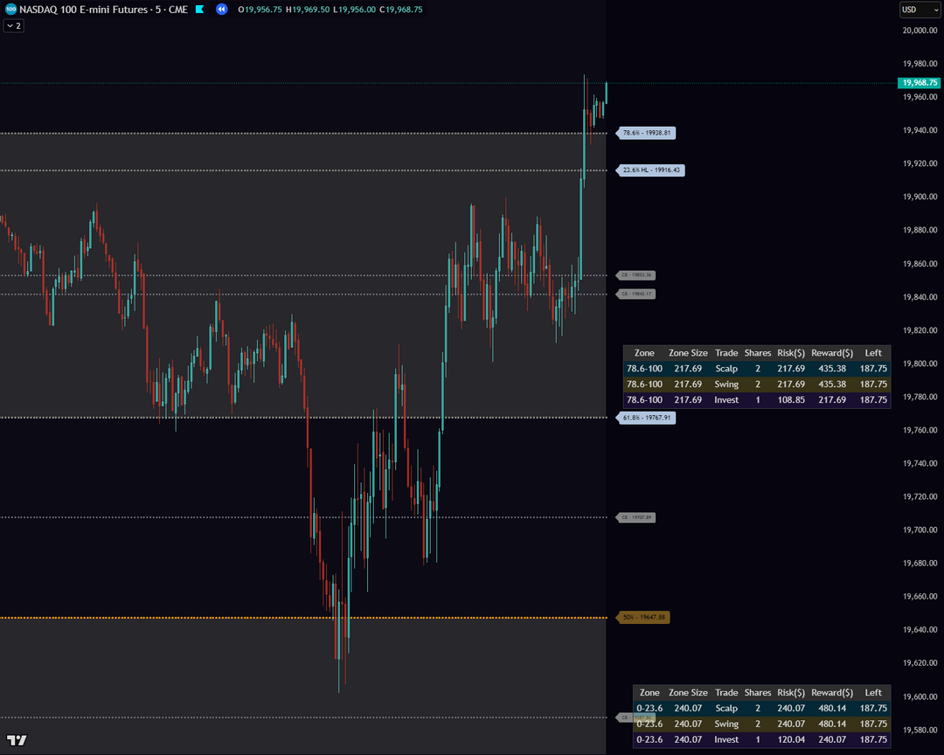944x755 pixels.
Task: Click 480.14 reward in 0-23.6 Swing row
Action: [832, 724]
